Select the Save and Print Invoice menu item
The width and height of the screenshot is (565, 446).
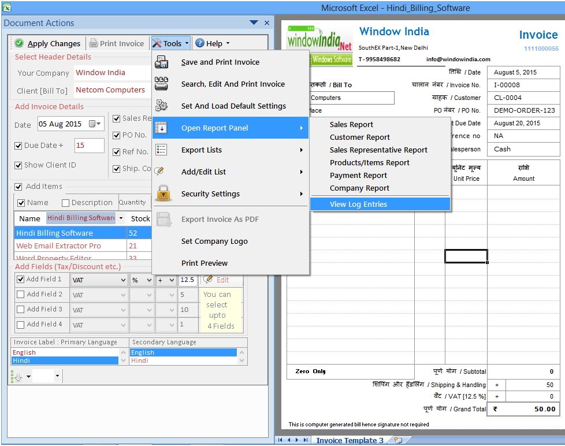(231, 62)
